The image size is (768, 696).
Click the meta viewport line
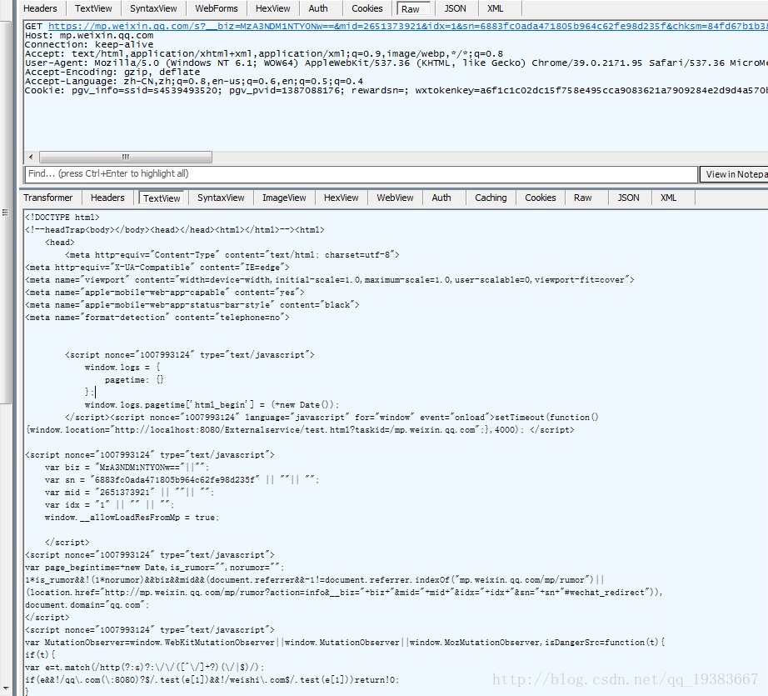pyautogui.click(x=330, y=280)
